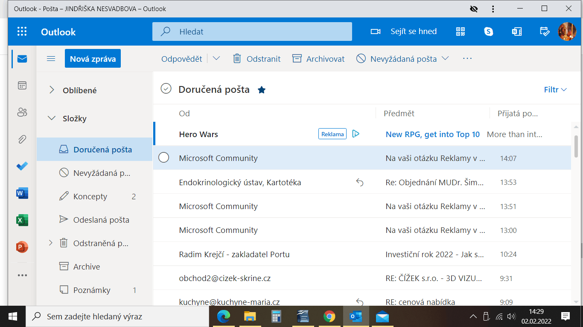Open My Day calendar-check icon

pyautogui.click(x=545, y=32)
